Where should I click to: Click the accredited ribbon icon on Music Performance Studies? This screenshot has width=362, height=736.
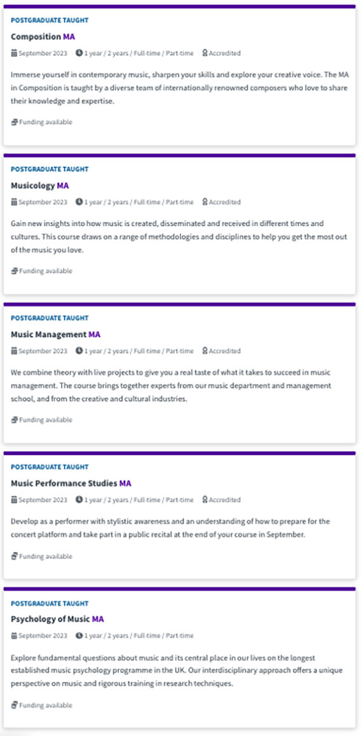[204, 499]
